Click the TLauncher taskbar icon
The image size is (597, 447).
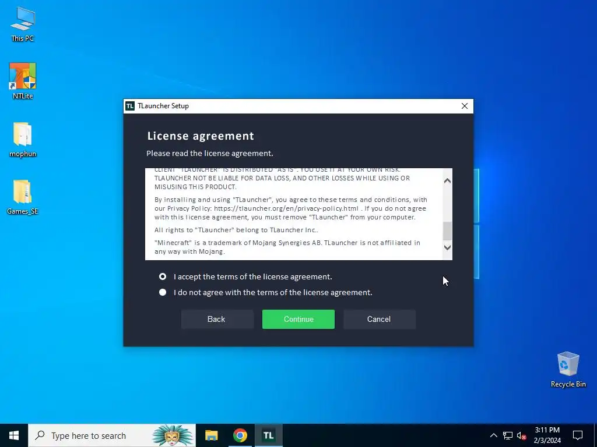click(x=268, y=435)
